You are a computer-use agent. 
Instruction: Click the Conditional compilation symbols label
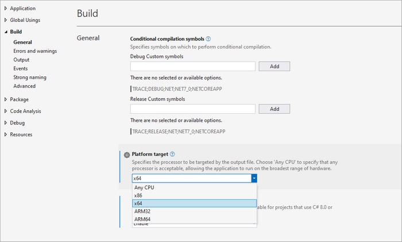[167, 39]
